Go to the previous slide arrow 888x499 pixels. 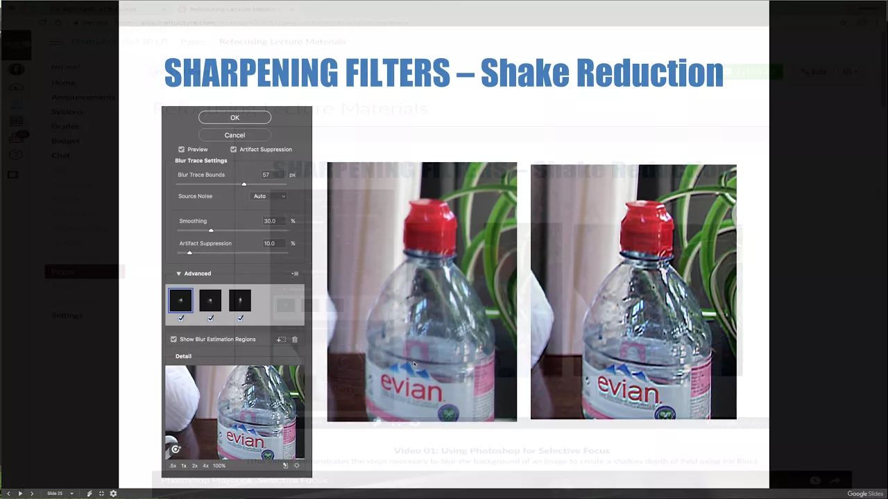pos(8,493)
